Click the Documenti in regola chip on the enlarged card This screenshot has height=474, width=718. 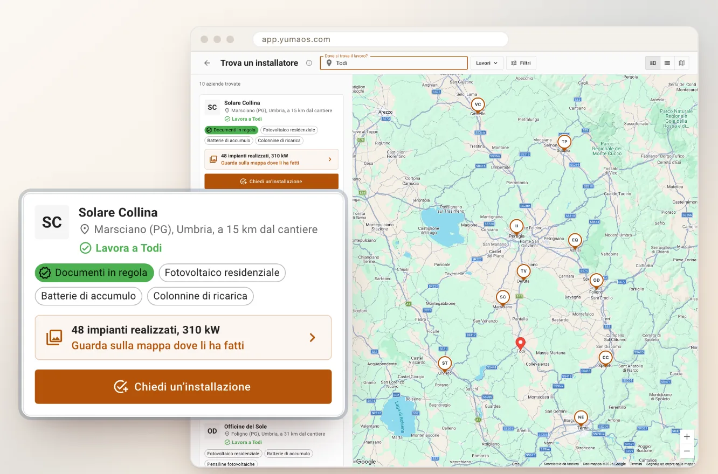pyautogui.click(x=94, y=273)
